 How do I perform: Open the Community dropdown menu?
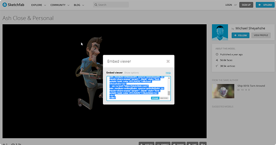tap(60, 5)
